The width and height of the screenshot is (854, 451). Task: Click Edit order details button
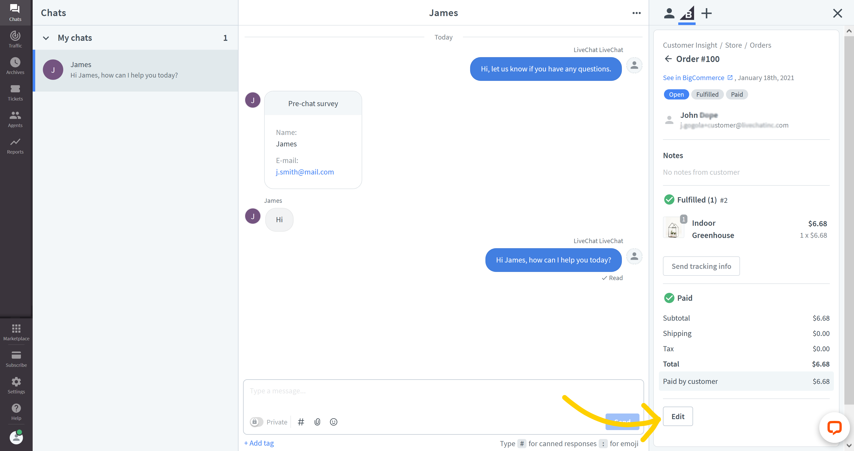click(678, 416)
